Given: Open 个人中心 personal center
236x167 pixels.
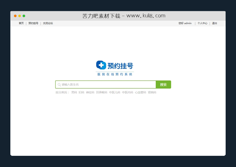Looking at the screenshot, I should (202, 23).
